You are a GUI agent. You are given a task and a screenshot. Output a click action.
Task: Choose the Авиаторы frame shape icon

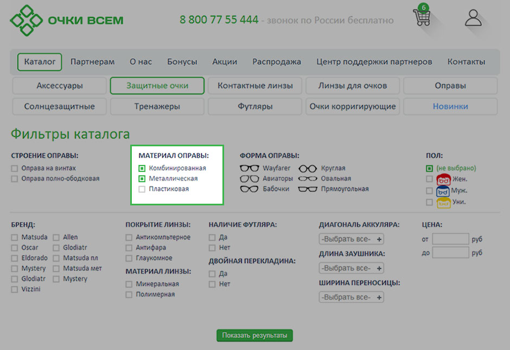(250, 179)
